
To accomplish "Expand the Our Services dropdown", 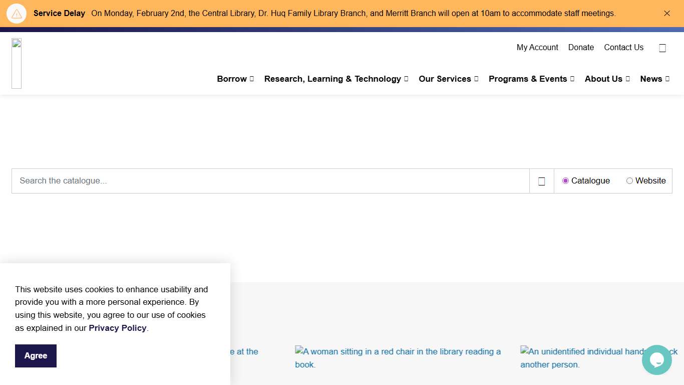I will [x=448, y=79].
